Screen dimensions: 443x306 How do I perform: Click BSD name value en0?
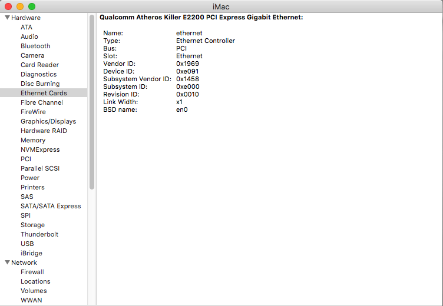point(181,109)
